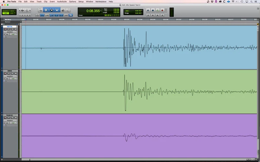Open the File menu

(20, 2)
